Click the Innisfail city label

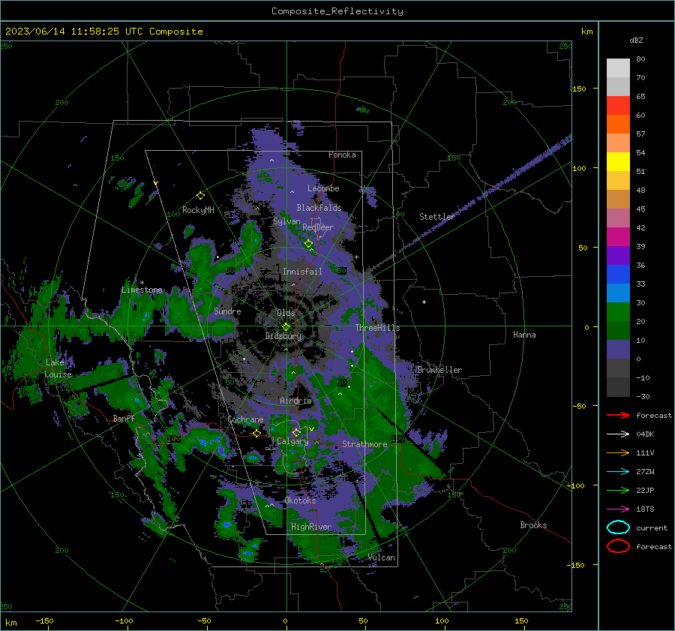302,272
